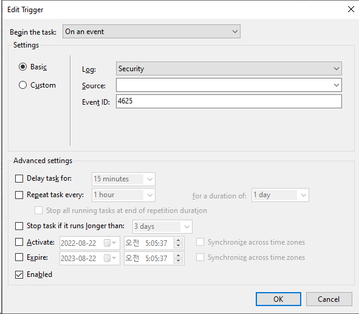Screen dimensions: 359x314
Task: Check Synchronize across time zones for Activate
Action: [x=200, y=242]
